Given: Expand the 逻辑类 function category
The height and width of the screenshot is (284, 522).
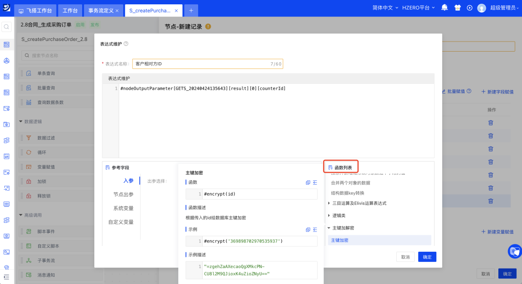Looking at the screenshot, I should (x=338, y=216).
